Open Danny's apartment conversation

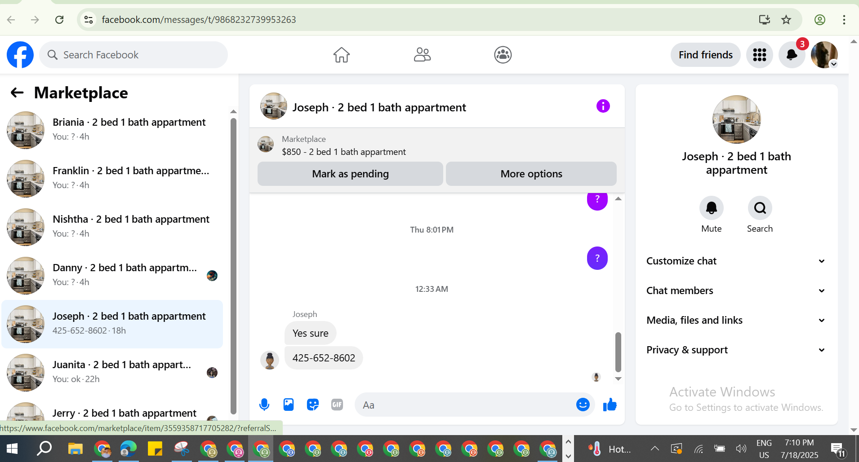click(x=112, y=275)
